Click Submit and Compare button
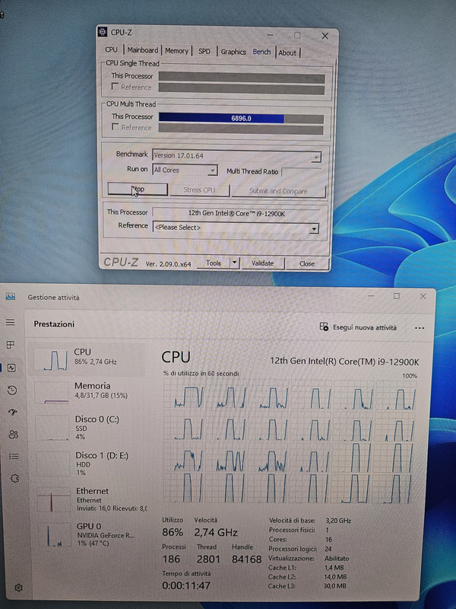This screenshot has width=456, height=609. coord(278,191)
